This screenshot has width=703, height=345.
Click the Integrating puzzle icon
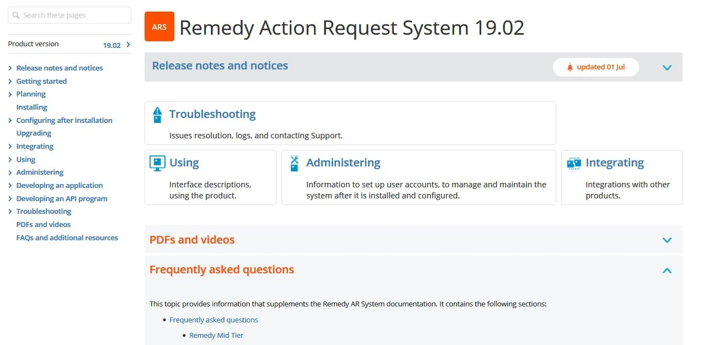[574, 163]
